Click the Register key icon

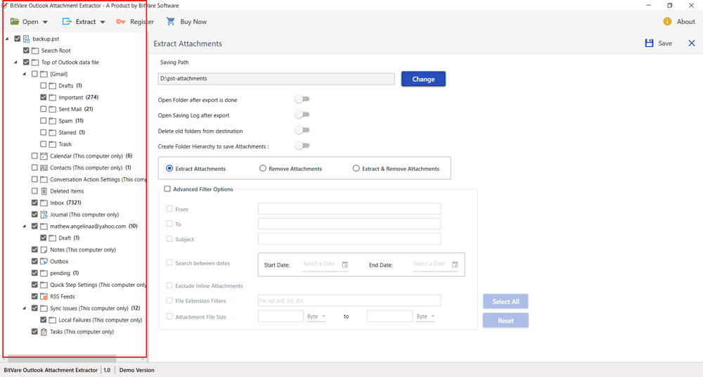coord(121,22)
